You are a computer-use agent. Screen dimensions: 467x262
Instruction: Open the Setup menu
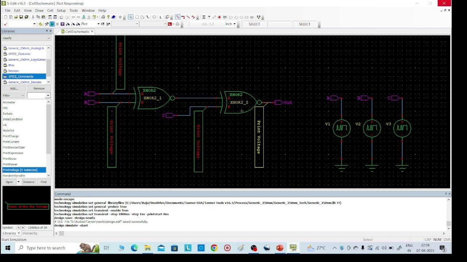point(61,11)
